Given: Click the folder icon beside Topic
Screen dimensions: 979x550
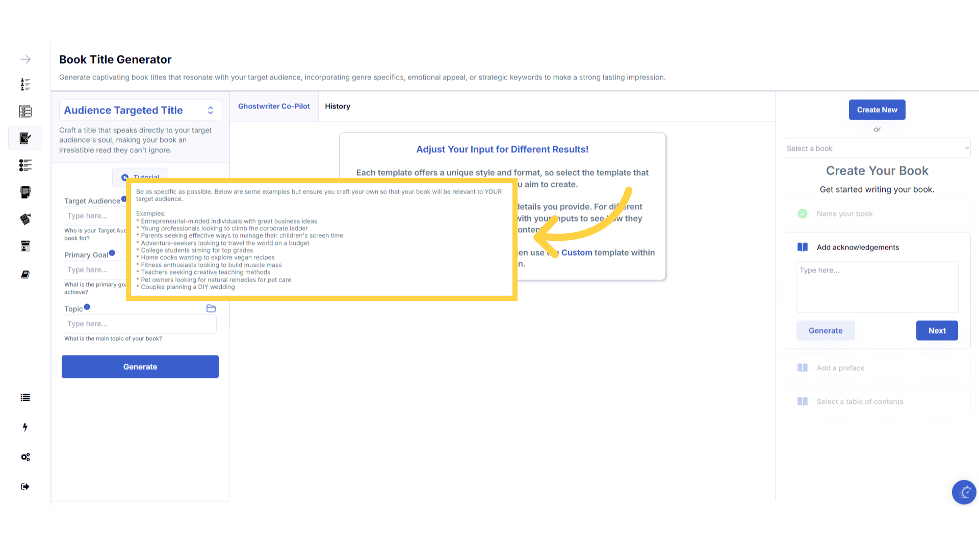Looking at the screenshot, I should pos(211,309).
